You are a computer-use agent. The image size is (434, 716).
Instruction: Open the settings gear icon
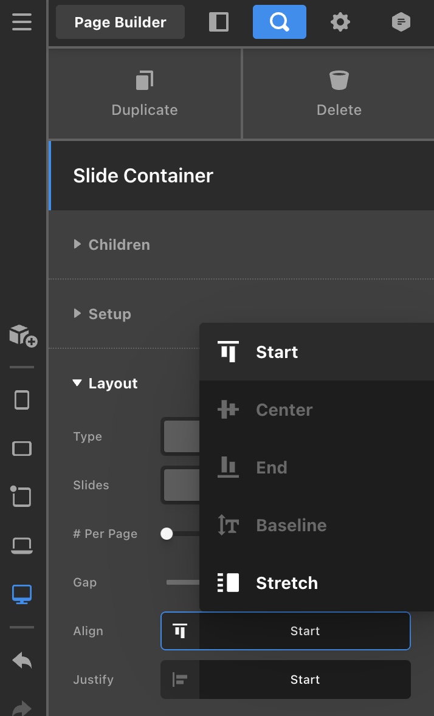340,22
